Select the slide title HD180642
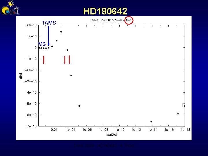Image resolution: width=208 pixels, height=156 pixels. 105,11
